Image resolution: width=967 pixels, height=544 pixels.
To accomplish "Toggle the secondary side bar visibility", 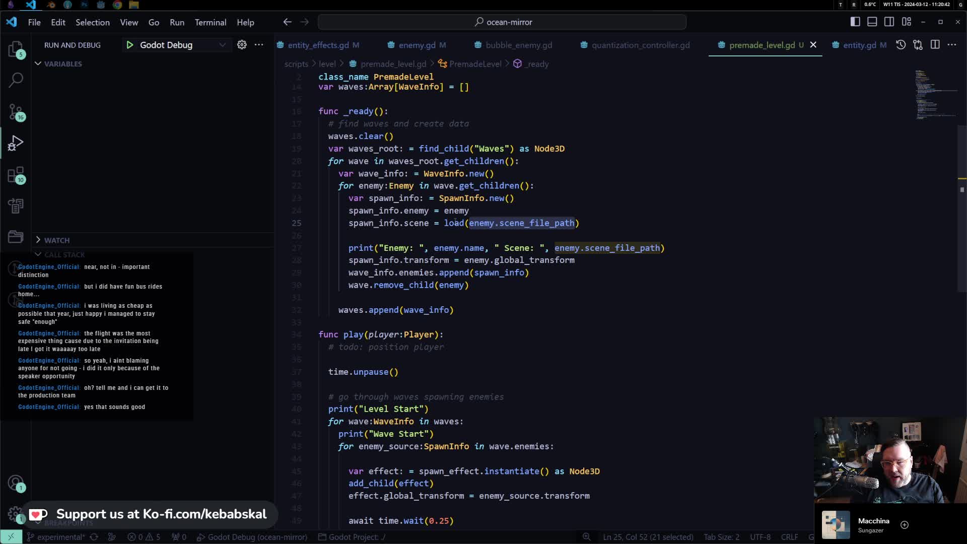I will (889, 22).
